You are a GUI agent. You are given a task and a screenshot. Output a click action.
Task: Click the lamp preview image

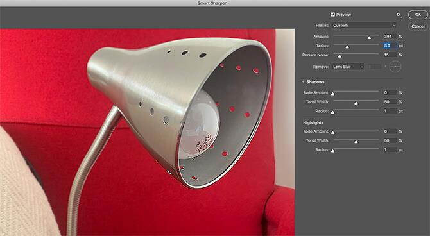point(147,132)
